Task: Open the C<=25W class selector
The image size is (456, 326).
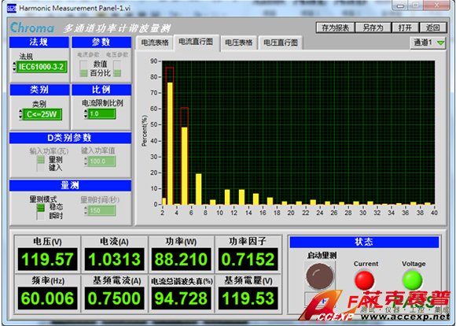Action: click(42, 114)
